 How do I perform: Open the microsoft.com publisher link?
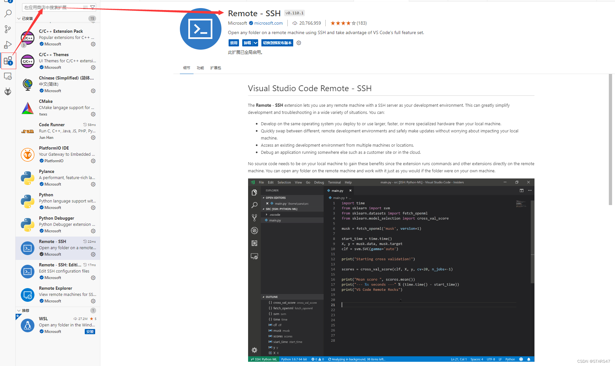269,23
